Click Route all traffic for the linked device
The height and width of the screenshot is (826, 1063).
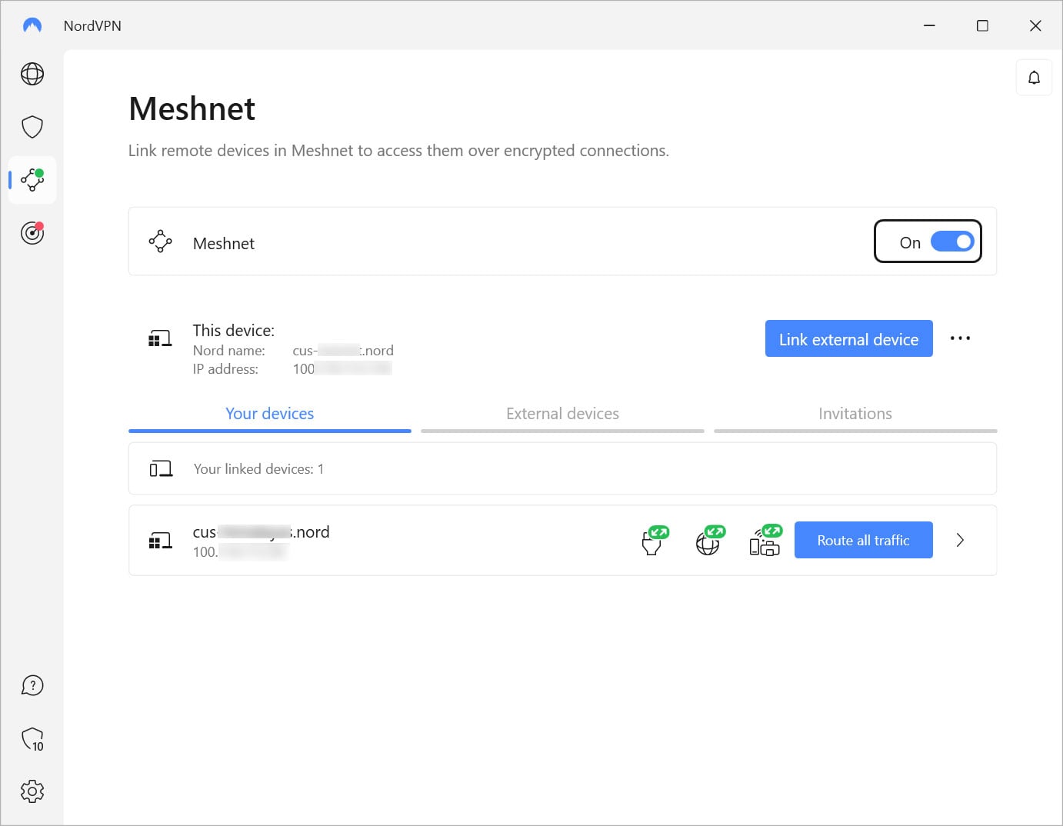(863, 540)
